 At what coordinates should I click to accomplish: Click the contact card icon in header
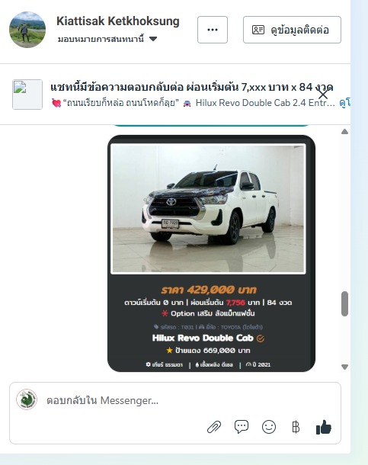pos(258,30)
